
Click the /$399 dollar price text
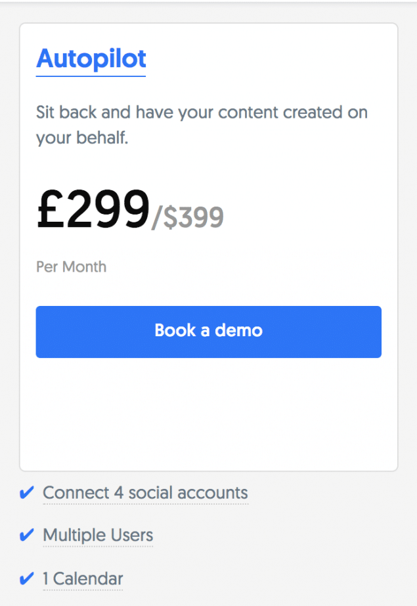(187, 217)
